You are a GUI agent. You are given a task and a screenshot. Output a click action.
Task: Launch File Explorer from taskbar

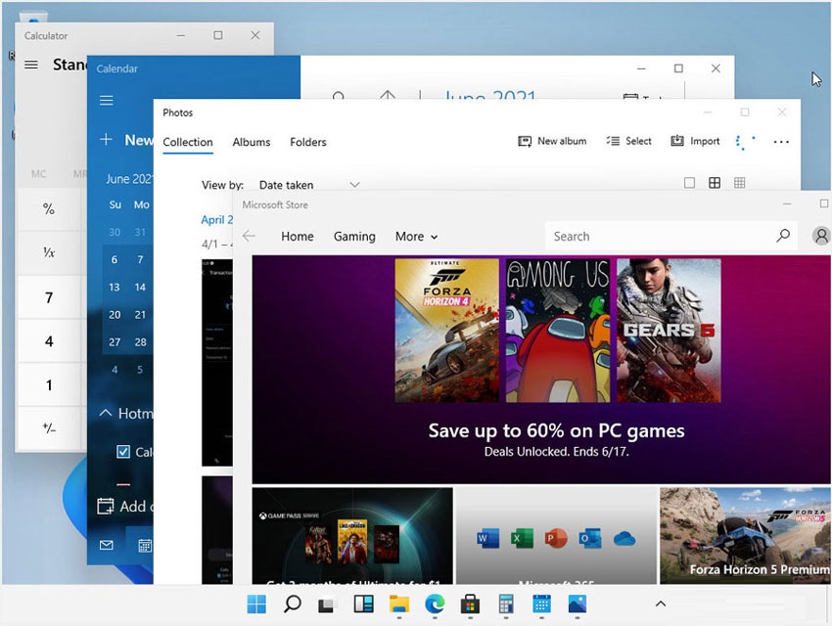tap(399, 604)
